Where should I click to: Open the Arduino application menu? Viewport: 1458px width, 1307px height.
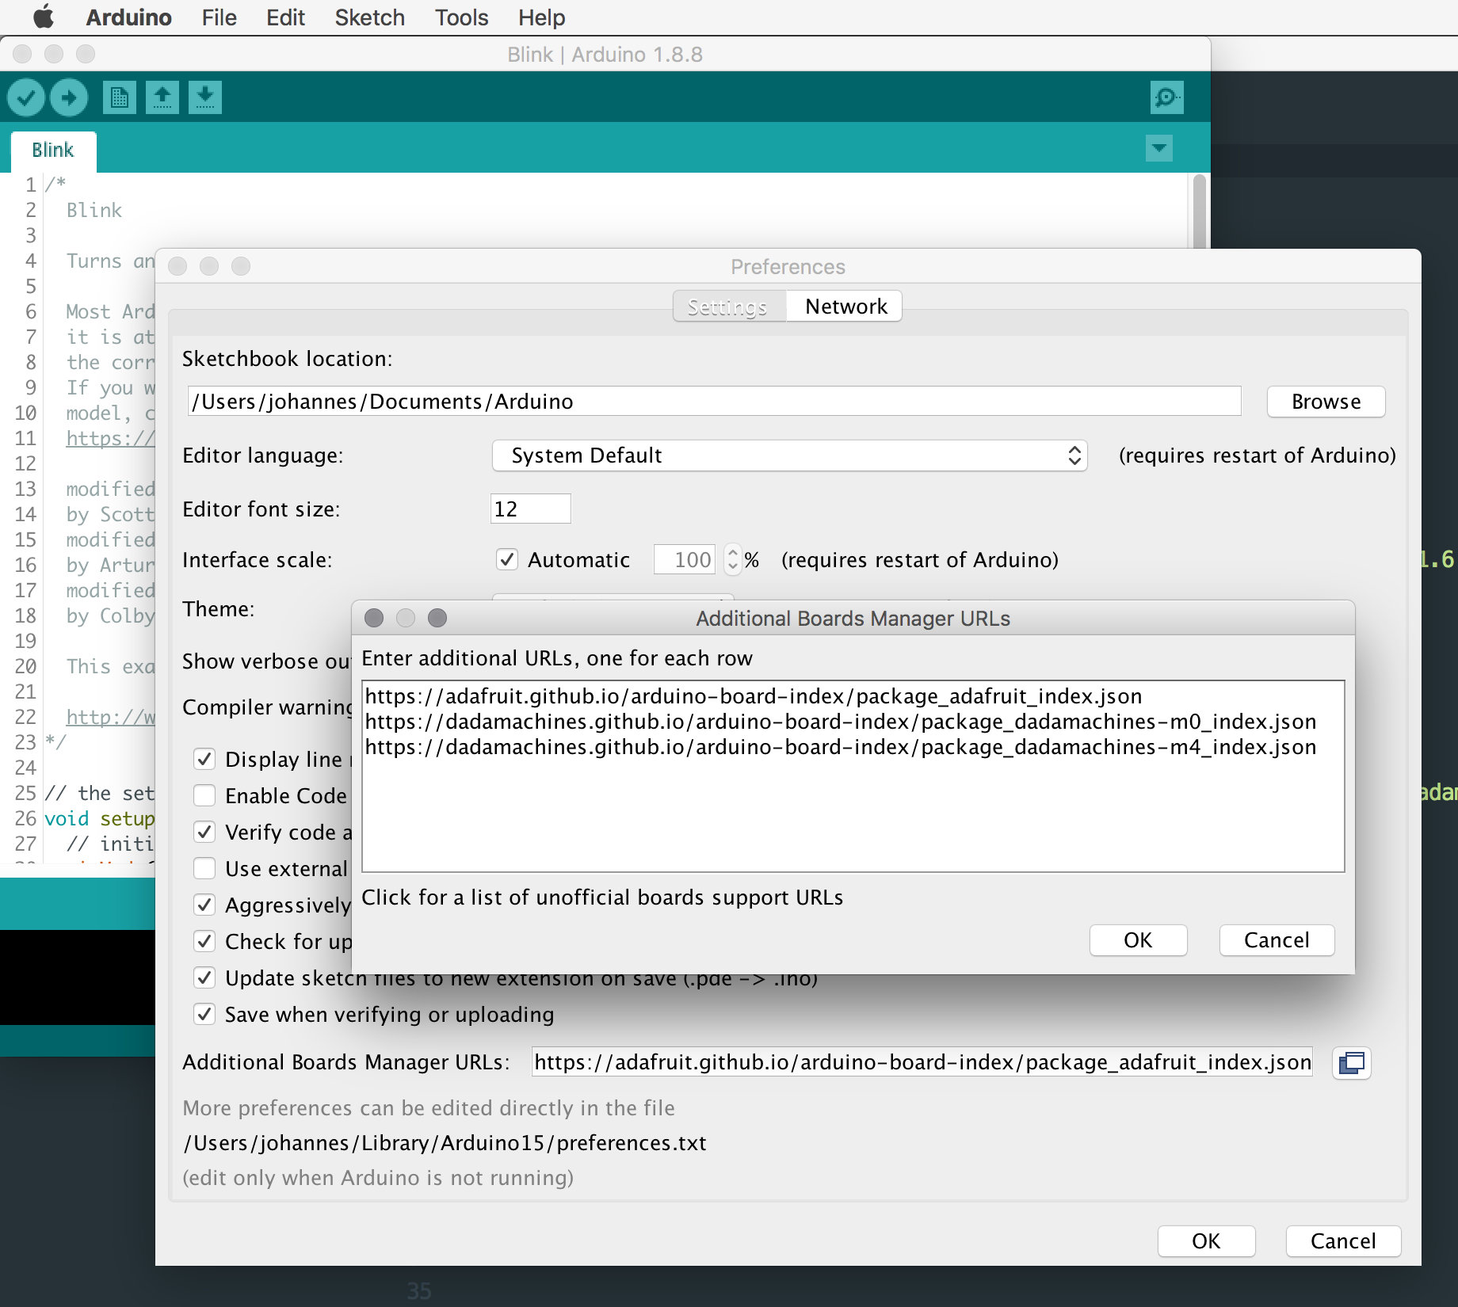click(128, 17)
